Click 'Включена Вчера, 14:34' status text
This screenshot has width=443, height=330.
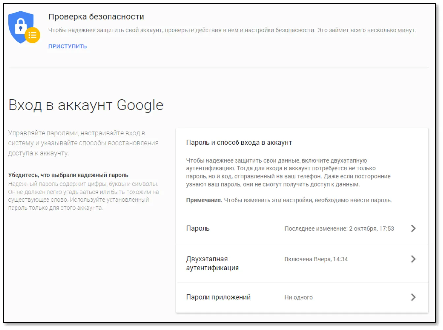[316, 259]
